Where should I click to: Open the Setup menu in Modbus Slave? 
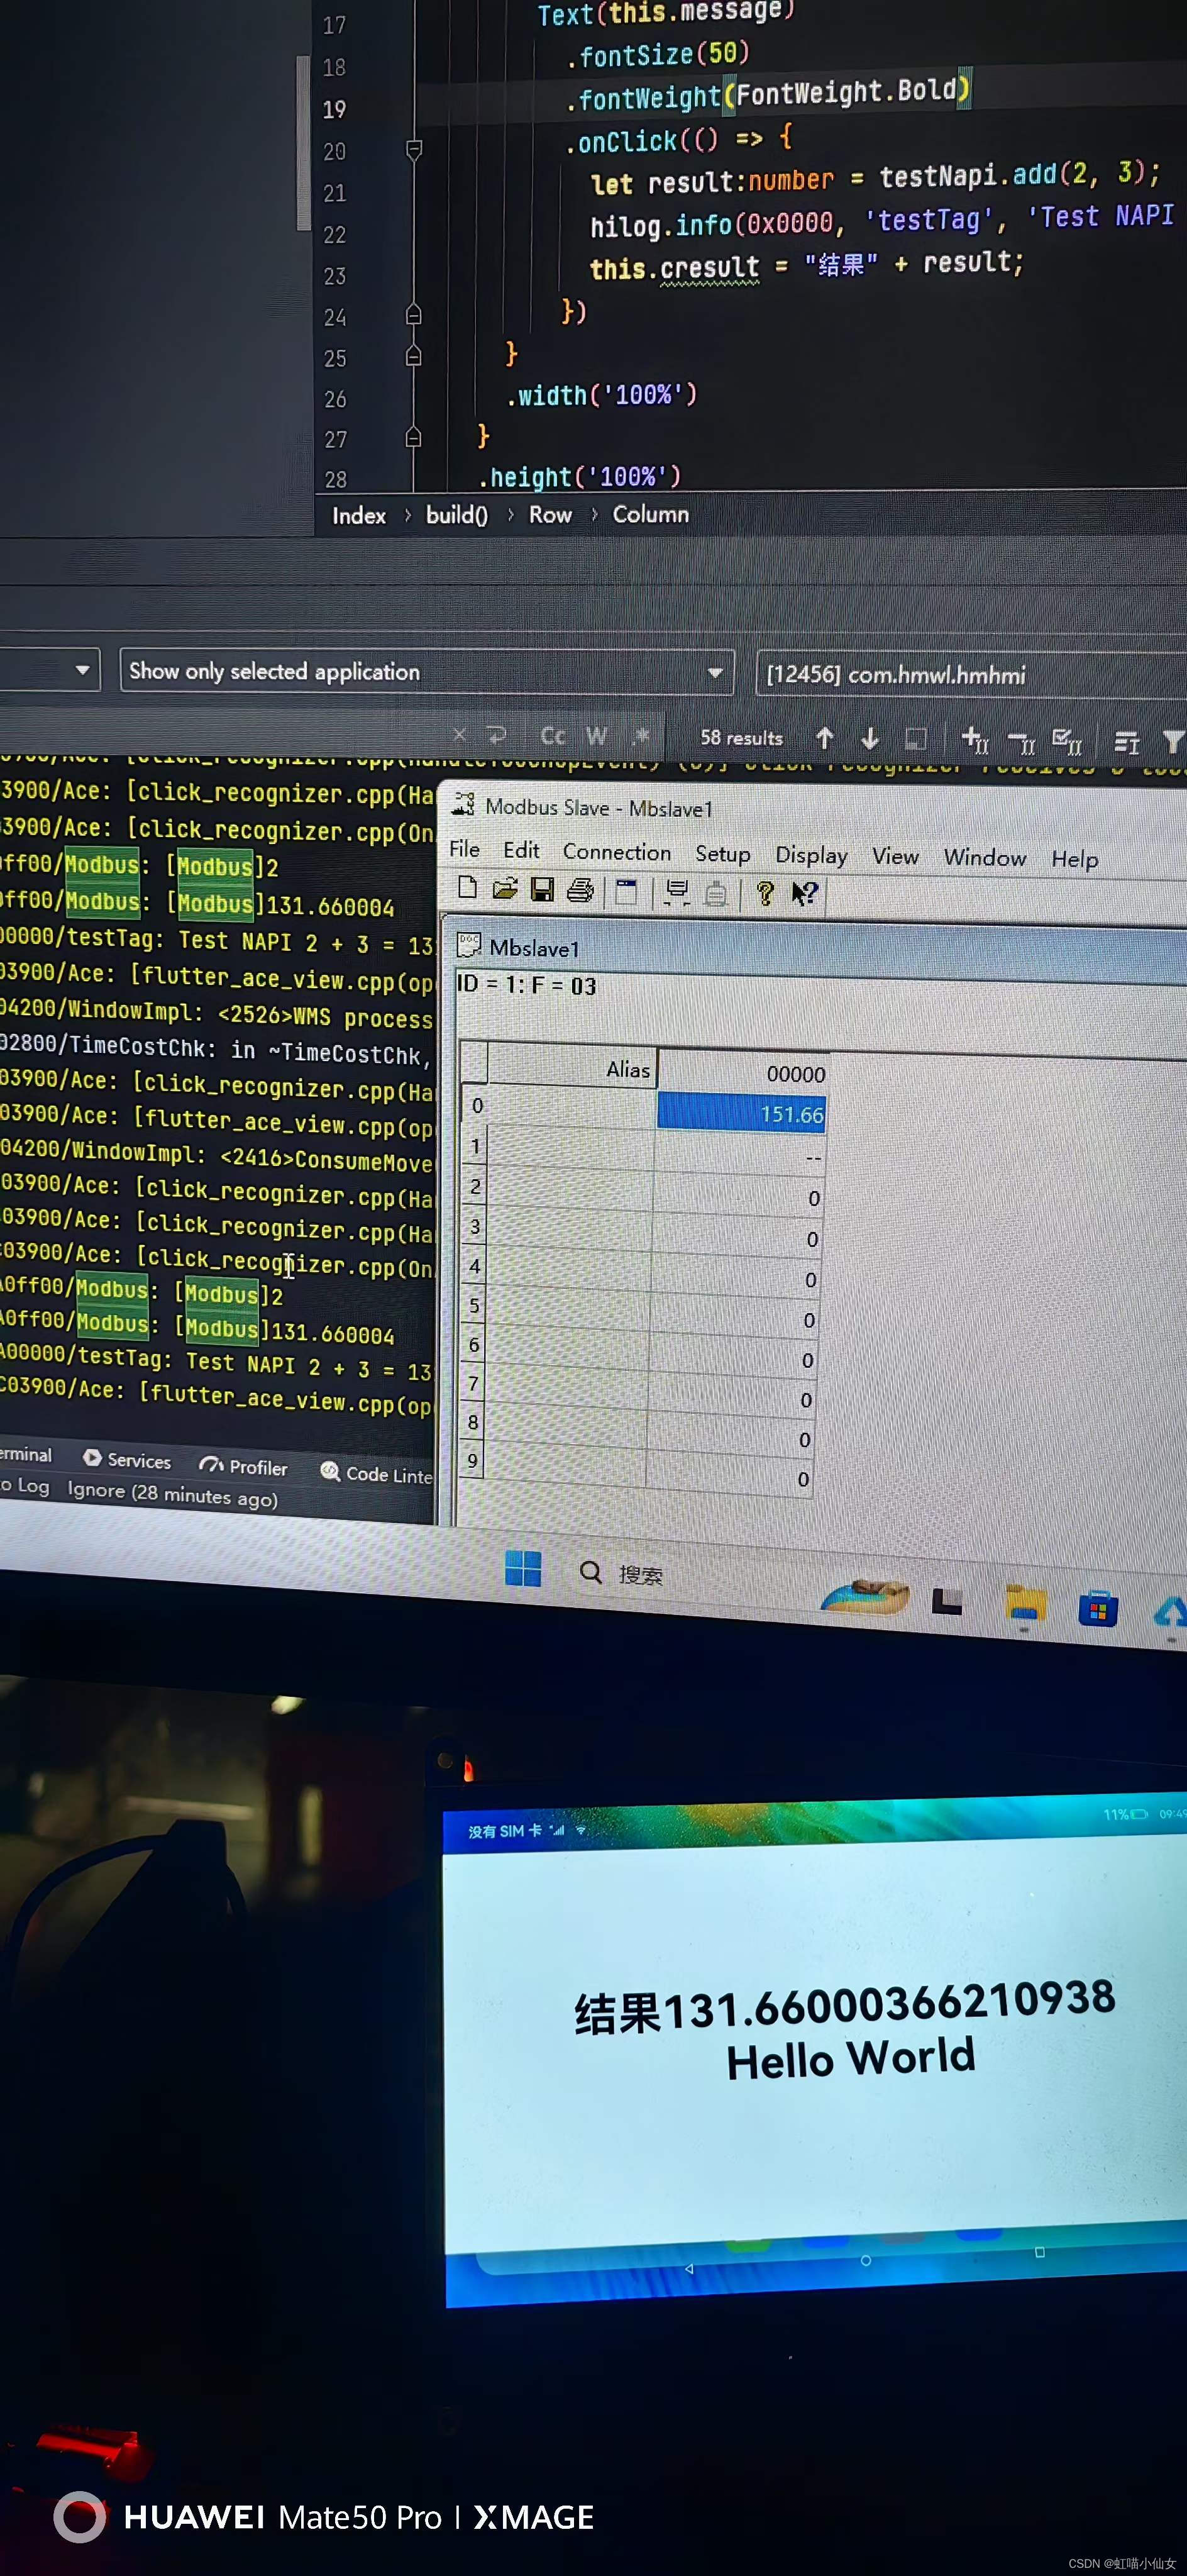[723, 854]
